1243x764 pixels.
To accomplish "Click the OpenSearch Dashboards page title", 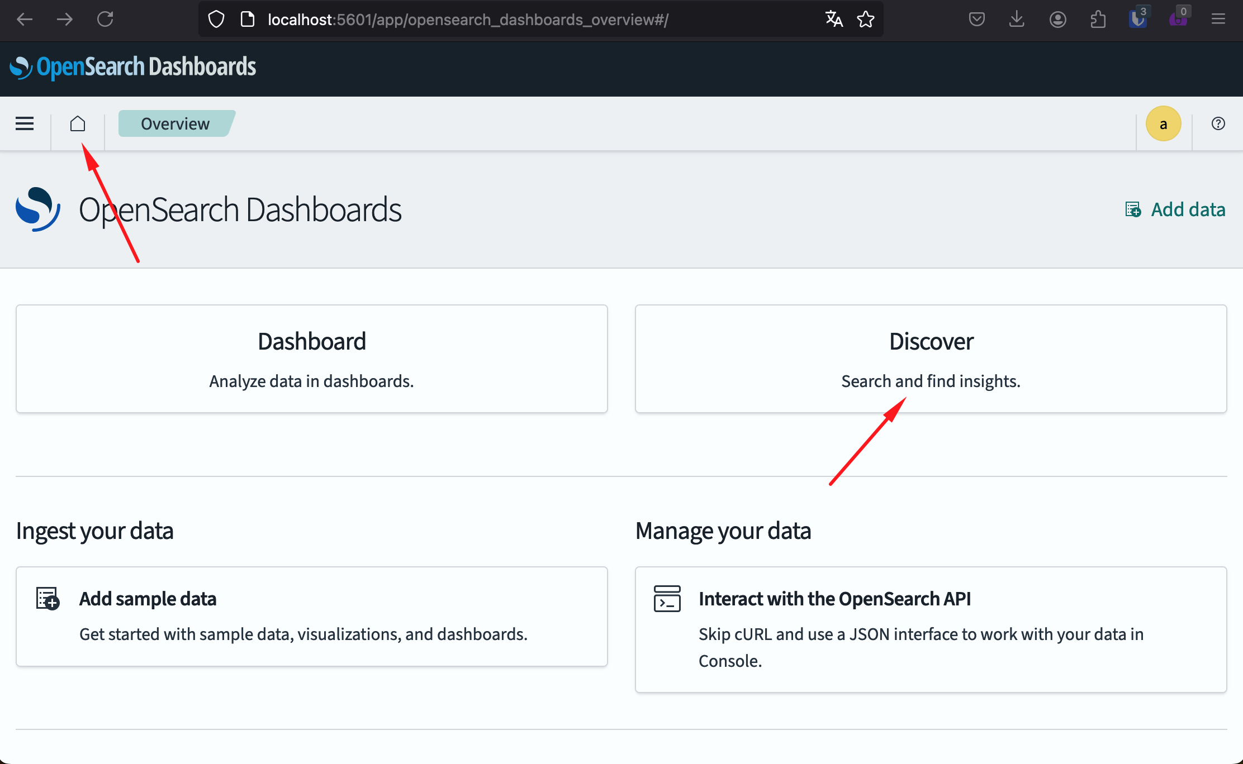I will (x=240, y=210).
